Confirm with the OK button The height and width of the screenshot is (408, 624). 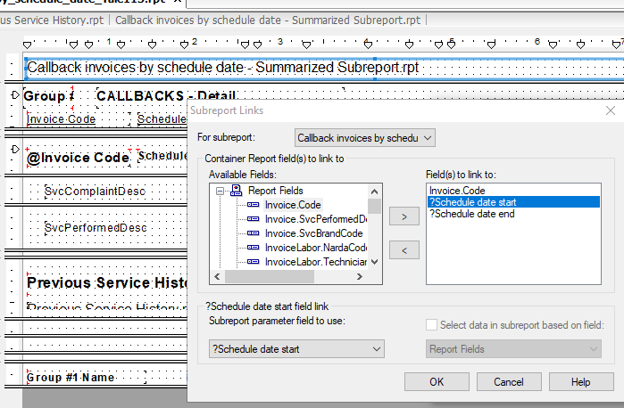(437, 382)
